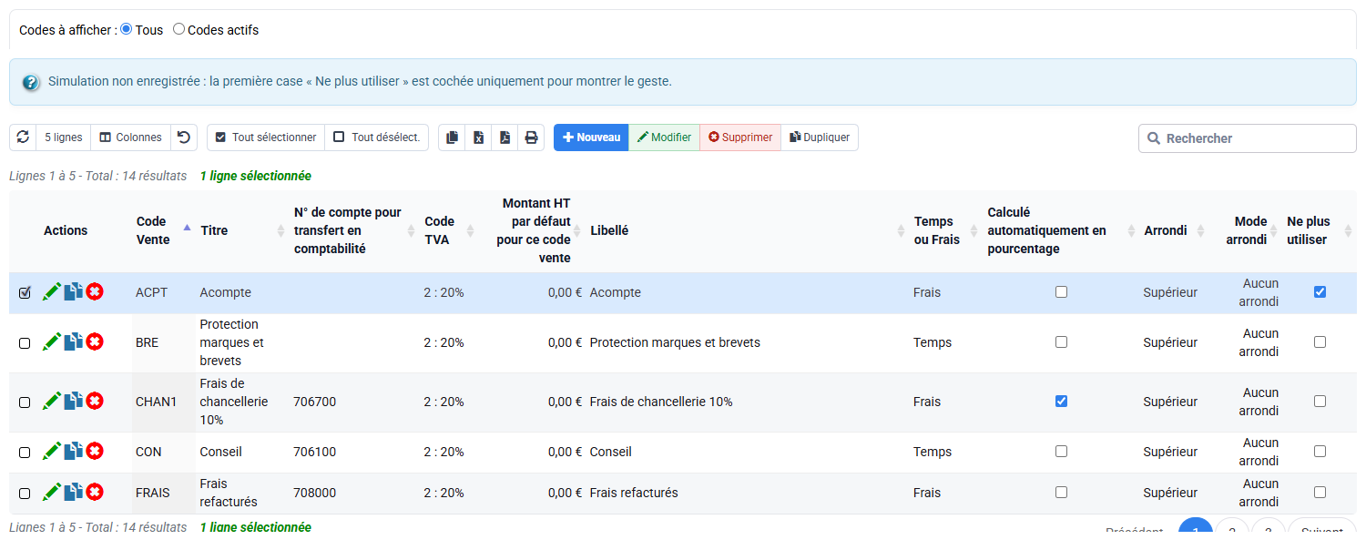Click into the Rechercher search field
Image resolution: width=1366 pixels, height=550 pixels.
click(1248, 138)
